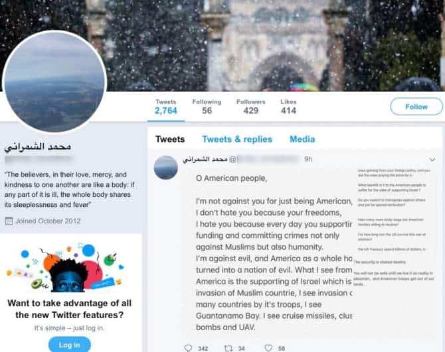Open the Following 56 count
The image size is (445, 352).
tap(207, 107)
